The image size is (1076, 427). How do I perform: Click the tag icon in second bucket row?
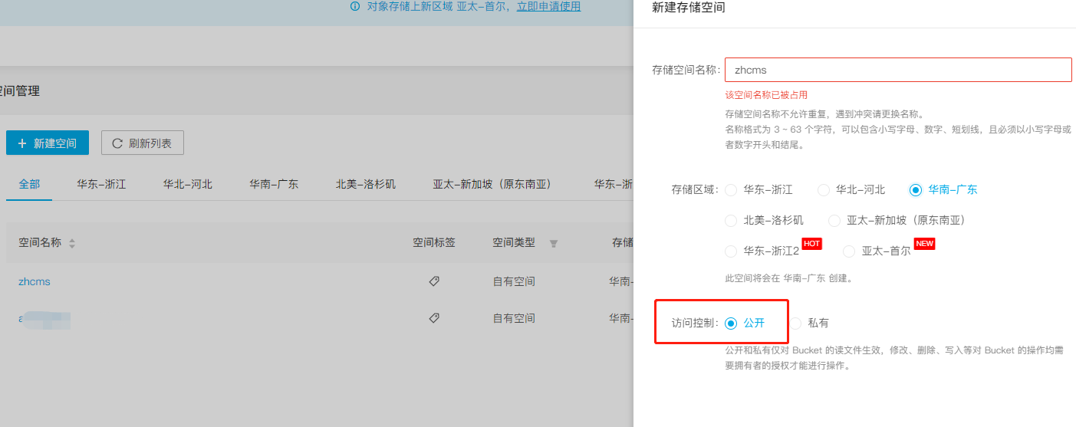[x=434, y=318]
